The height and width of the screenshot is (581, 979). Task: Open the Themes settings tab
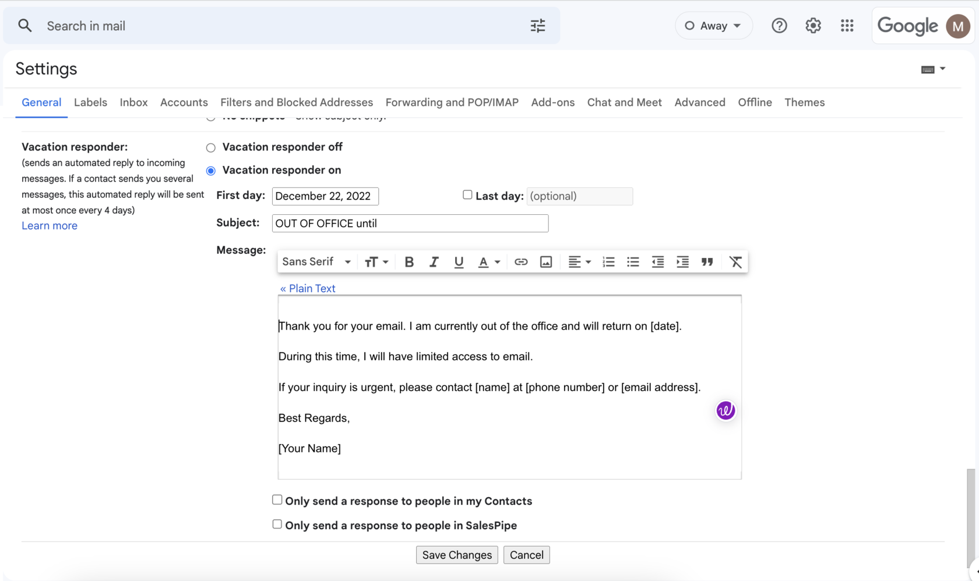coord(804,102)
